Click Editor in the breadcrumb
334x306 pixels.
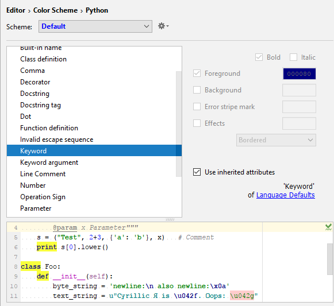pyautogui.click(x=16, y=10)
